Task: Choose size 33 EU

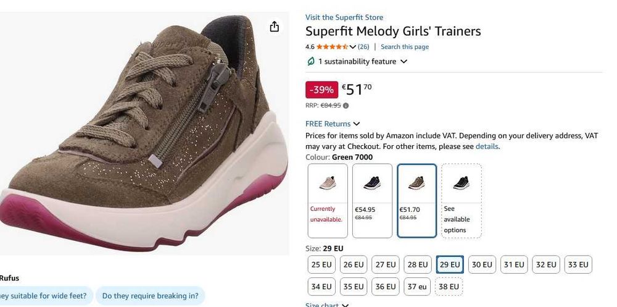Action: click(578, 264)
